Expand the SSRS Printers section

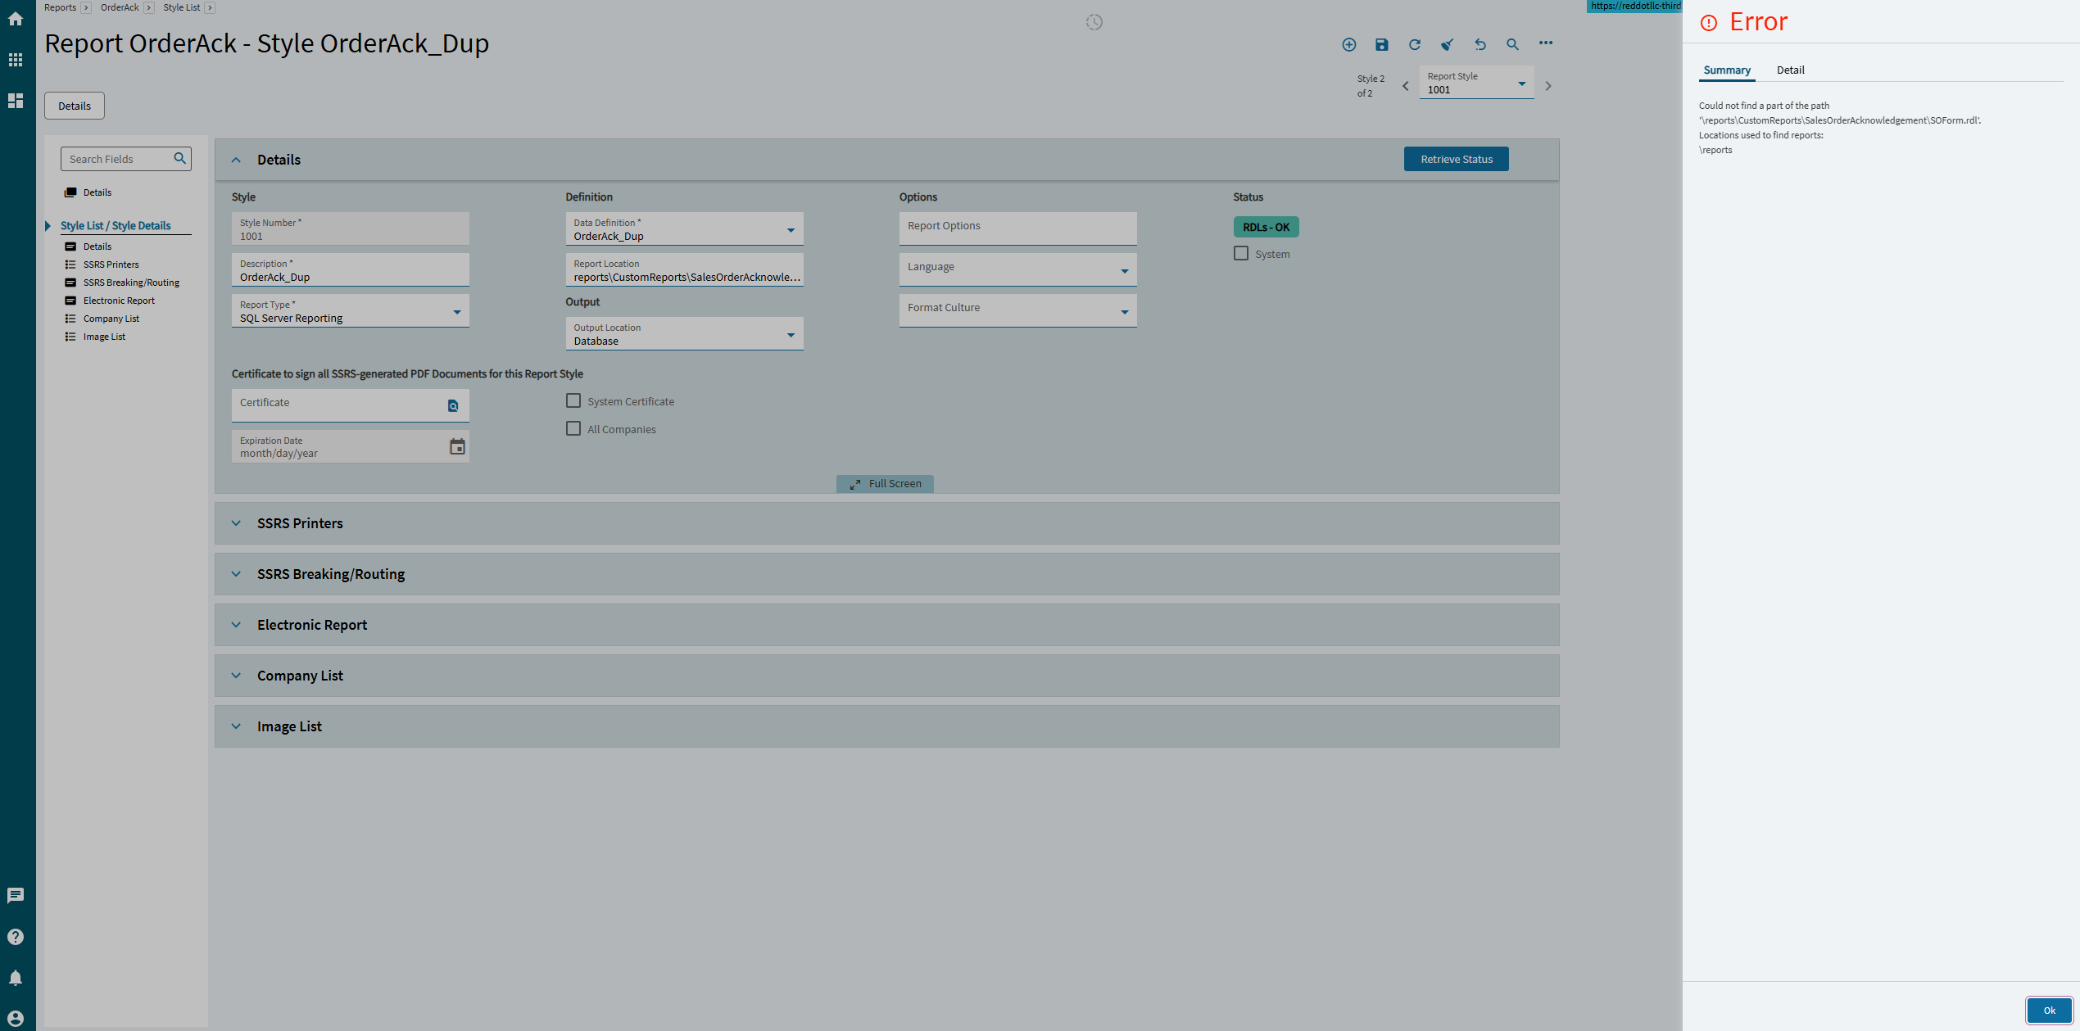click(236, 523)
